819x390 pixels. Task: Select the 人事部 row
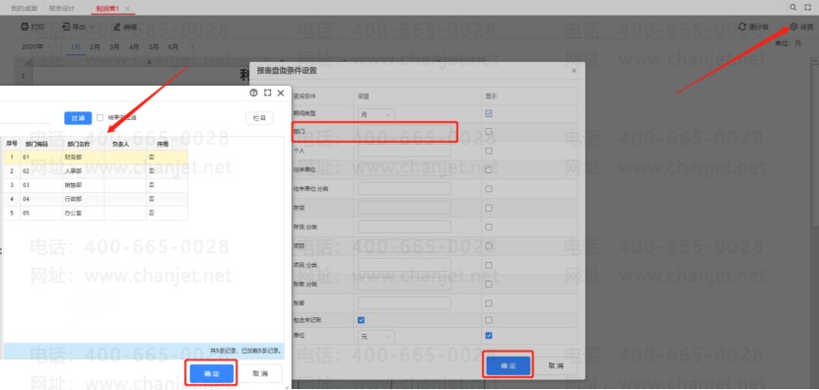point(95,170)
